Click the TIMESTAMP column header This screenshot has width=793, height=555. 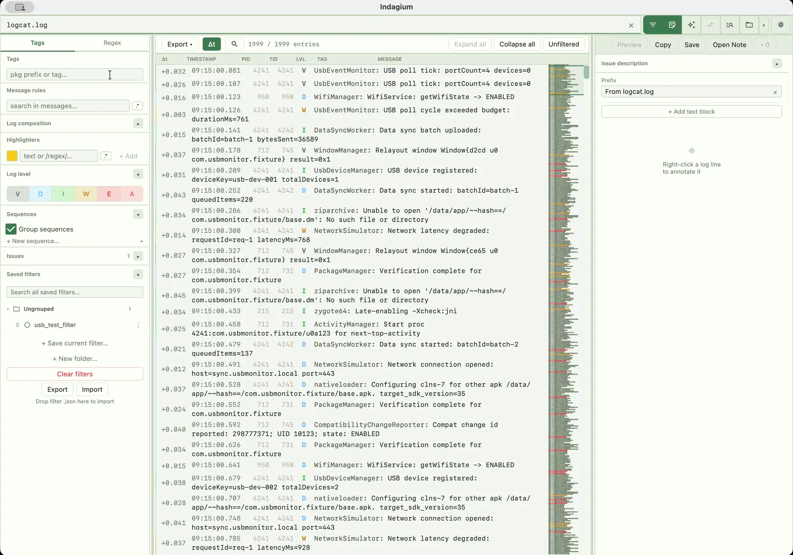pyautogui.click(x=201, y=59)
